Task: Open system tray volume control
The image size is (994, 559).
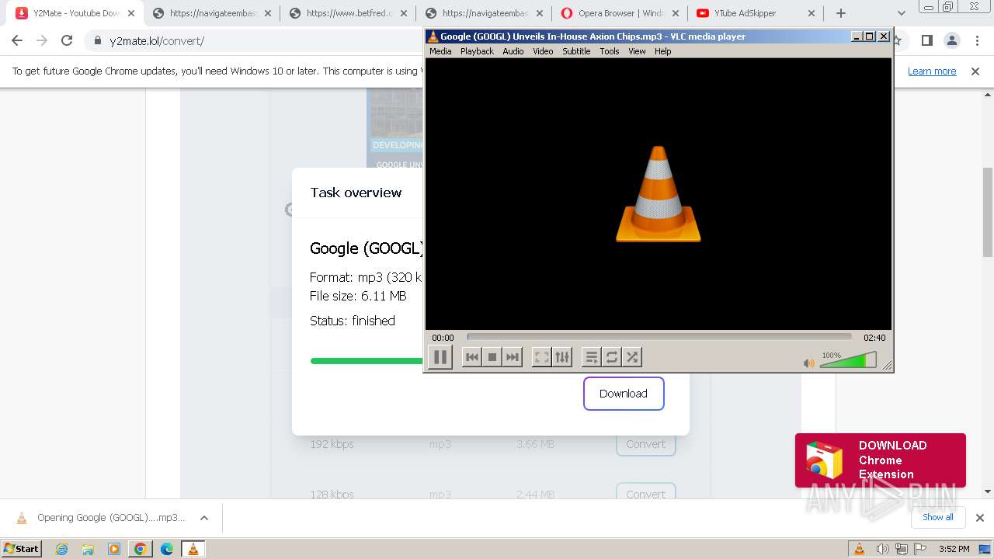Action: (x=882, y=549)
